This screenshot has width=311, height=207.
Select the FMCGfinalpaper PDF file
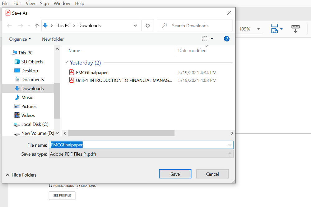click(x=92, y=73)
